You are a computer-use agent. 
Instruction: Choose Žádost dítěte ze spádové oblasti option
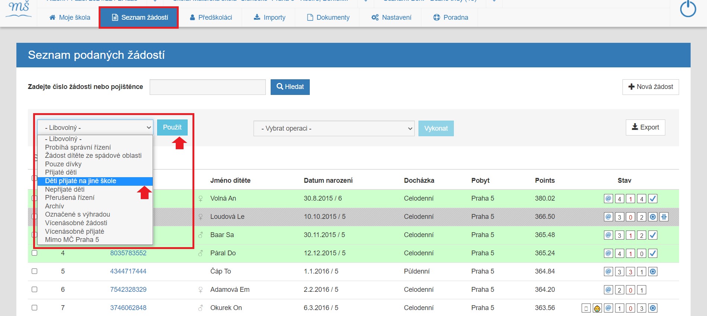95,156
